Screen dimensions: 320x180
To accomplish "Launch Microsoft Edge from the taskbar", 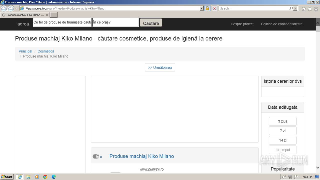I will (54, 177).
